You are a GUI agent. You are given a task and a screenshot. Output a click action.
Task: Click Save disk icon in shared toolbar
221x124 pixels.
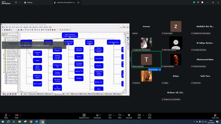pos(7,30)
